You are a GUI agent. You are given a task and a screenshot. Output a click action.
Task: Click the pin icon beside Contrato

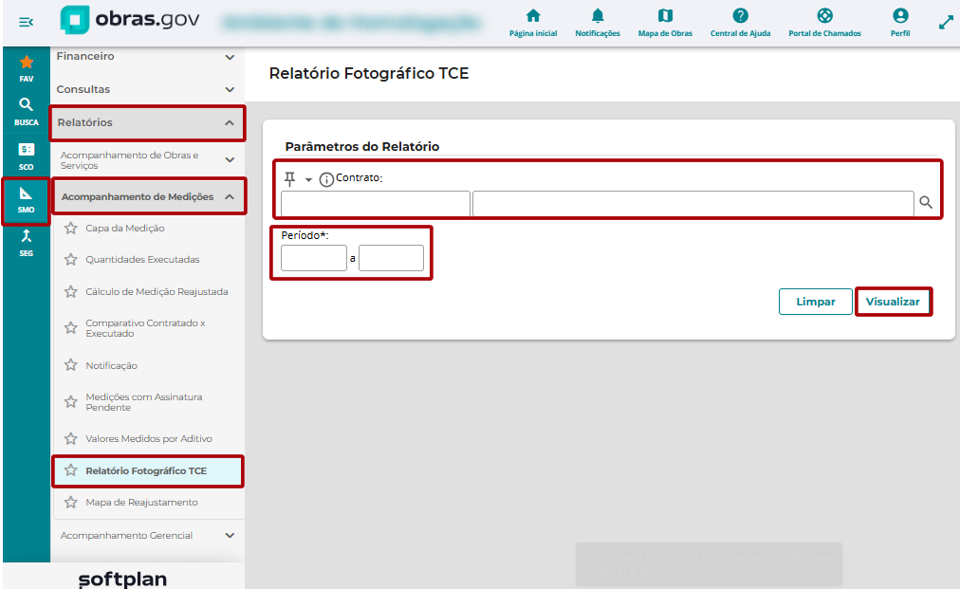click(289, 178)
